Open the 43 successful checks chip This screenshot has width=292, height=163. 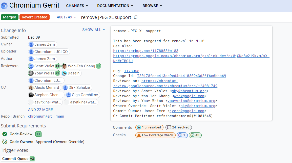pyautogui.click(x=195, y=135)
